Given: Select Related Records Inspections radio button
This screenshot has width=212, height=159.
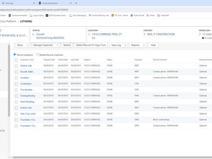Looking at the screenshot, I should [x=37, y=54].
